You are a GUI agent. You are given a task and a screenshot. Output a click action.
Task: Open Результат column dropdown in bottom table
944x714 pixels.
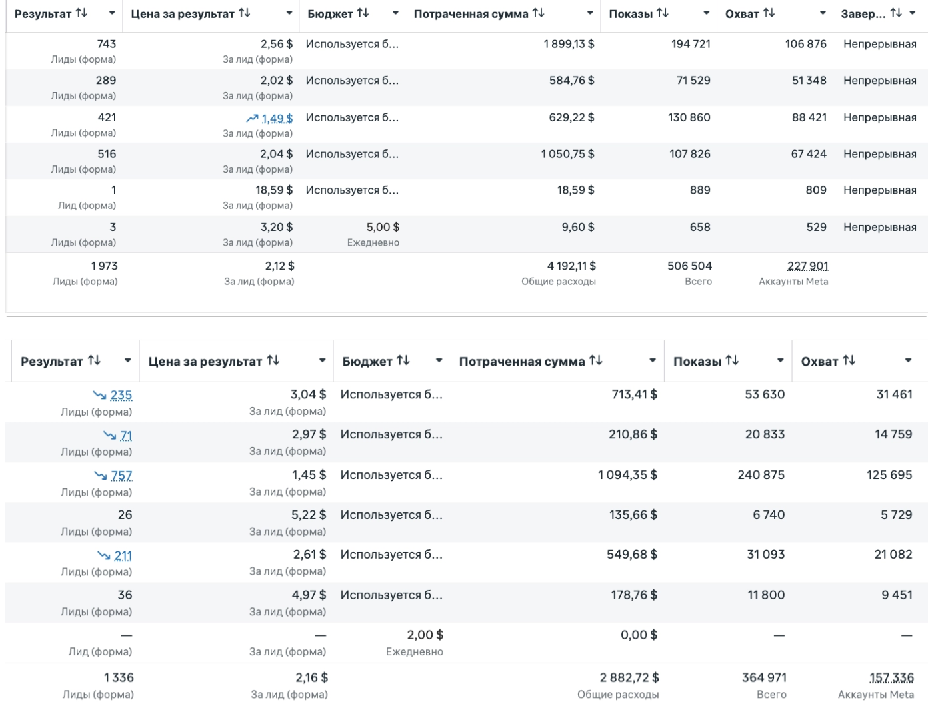(127, 361)
